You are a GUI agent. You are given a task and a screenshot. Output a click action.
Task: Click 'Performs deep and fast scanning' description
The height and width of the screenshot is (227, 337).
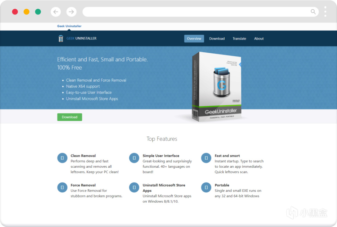coord(95,166)
